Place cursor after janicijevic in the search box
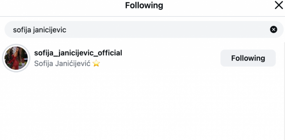The width and height of the screenshot is (285, 140). (x=66, y=30)
